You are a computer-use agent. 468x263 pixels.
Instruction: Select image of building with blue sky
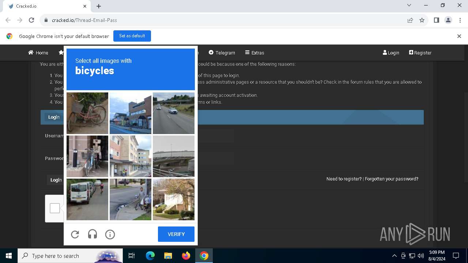click(x=131, y=113)
